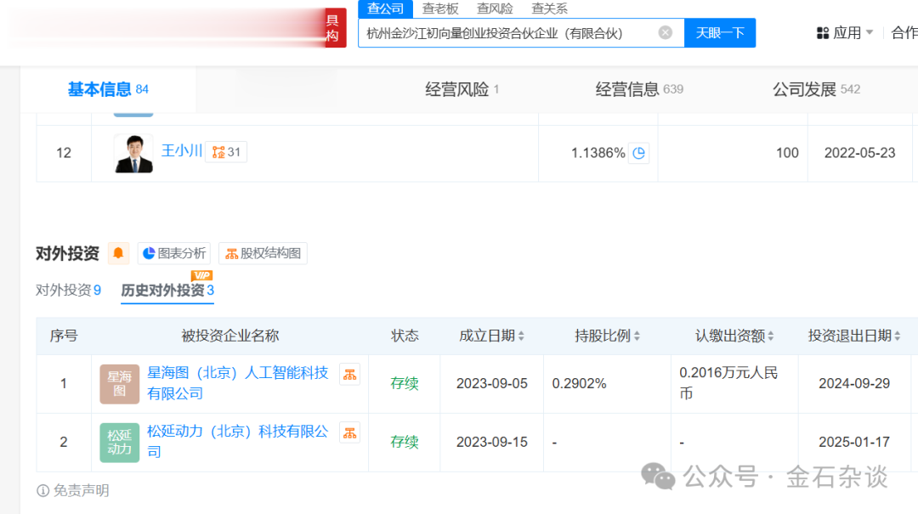
Task: Click the 2022-05-23 date in row 12
Action: pyautogui.click(x=859, y=153)
